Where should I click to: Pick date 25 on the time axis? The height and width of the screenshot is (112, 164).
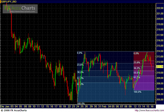[82, 107]
